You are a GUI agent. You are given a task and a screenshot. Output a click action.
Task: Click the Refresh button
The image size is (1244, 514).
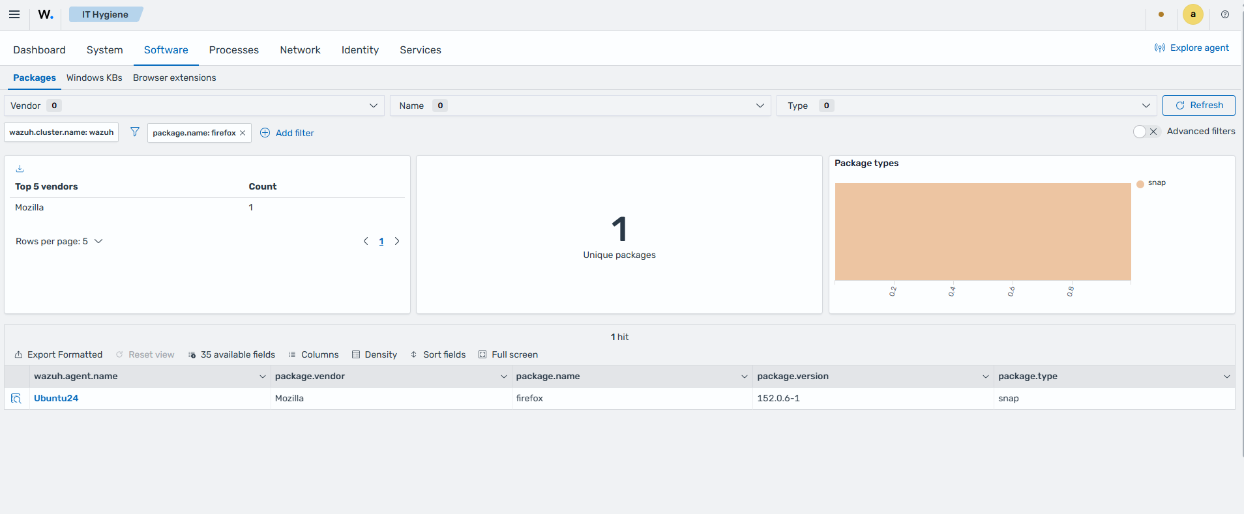(x=1198, y=106)
